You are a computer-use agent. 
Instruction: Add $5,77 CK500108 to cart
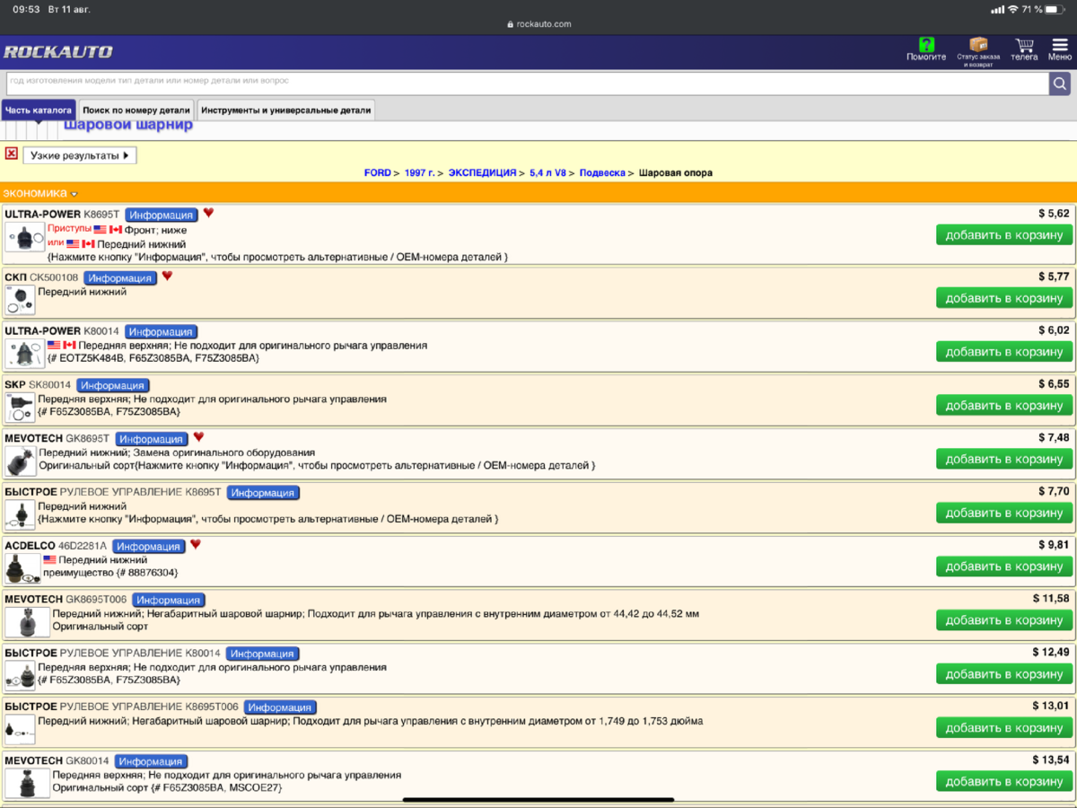[1004, 298]
